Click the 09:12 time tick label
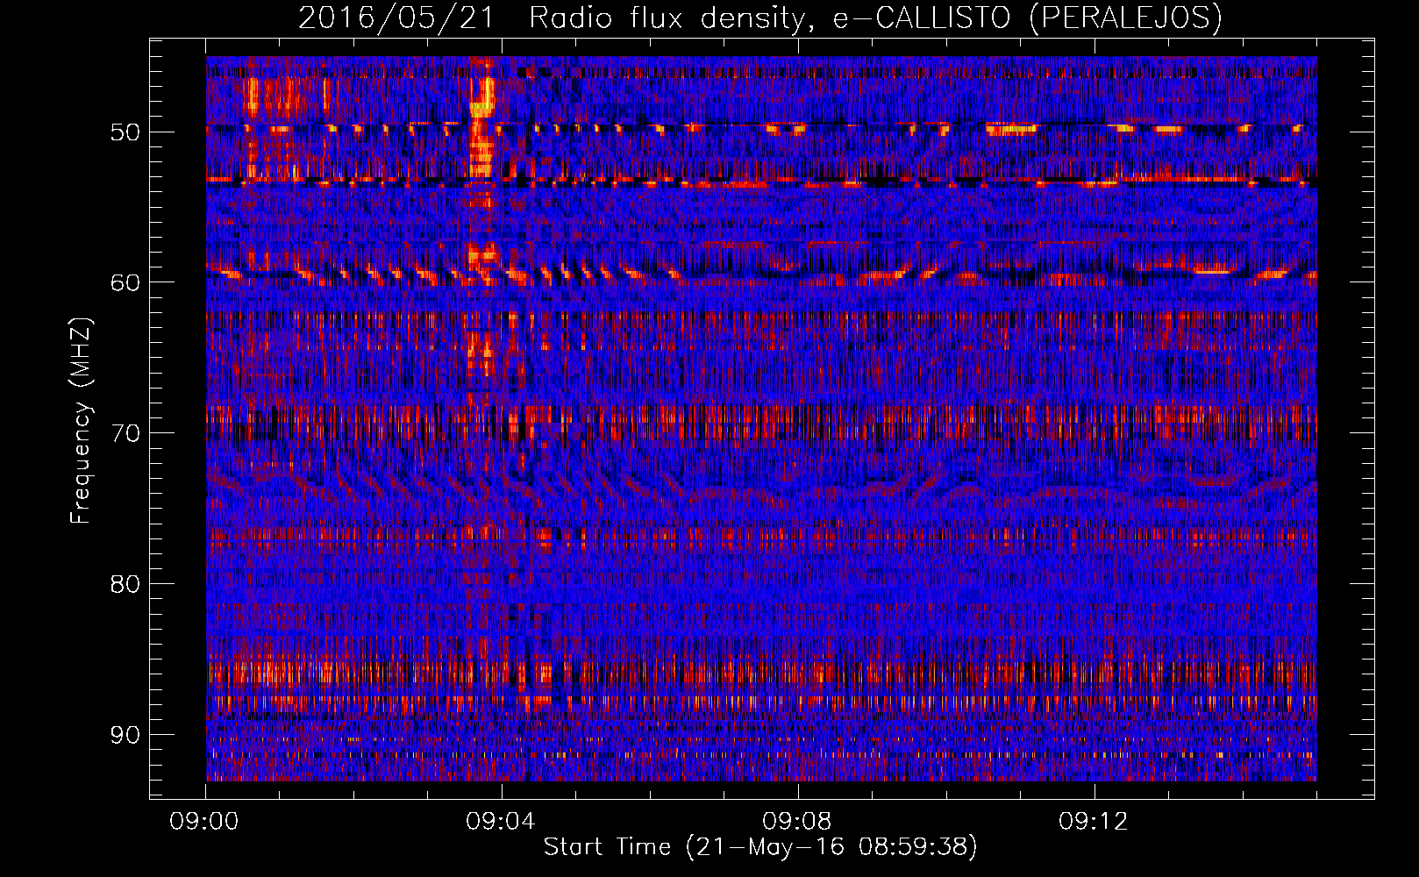This screenshot has height=877, width=1419. pyautogui.click(x=1094, y=822)
